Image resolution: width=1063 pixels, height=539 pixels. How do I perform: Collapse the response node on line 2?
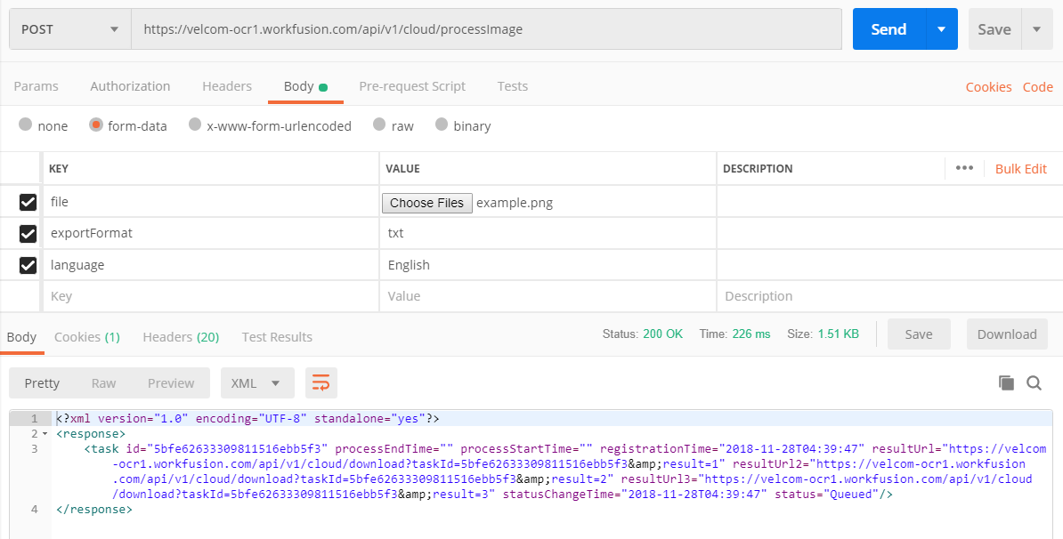45,433
